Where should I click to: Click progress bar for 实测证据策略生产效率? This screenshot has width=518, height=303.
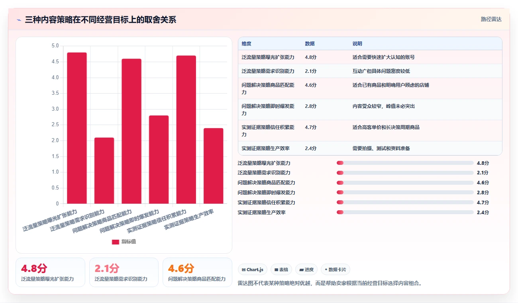click(x=405, y=213)
